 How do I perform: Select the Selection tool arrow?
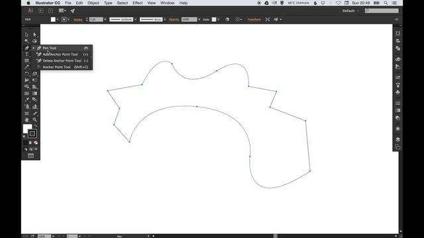26,34
